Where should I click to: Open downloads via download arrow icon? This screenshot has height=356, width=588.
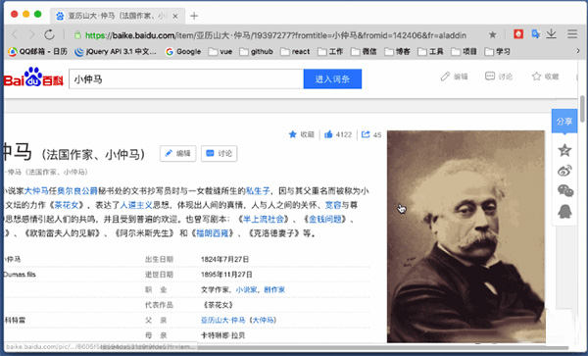point(551,34)
